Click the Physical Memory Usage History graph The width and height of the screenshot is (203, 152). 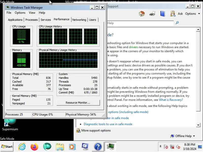click(x=68, y=60)
